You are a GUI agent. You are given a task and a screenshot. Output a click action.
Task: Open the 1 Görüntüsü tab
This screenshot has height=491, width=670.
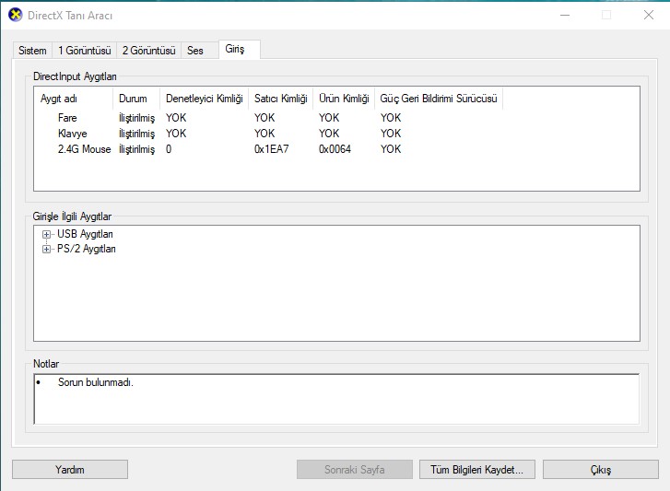(x=85, y=51)
